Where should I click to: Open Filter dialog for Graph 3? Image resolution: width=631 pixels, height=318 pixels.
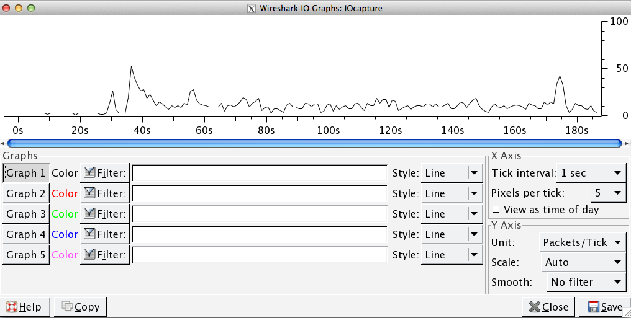105,214
